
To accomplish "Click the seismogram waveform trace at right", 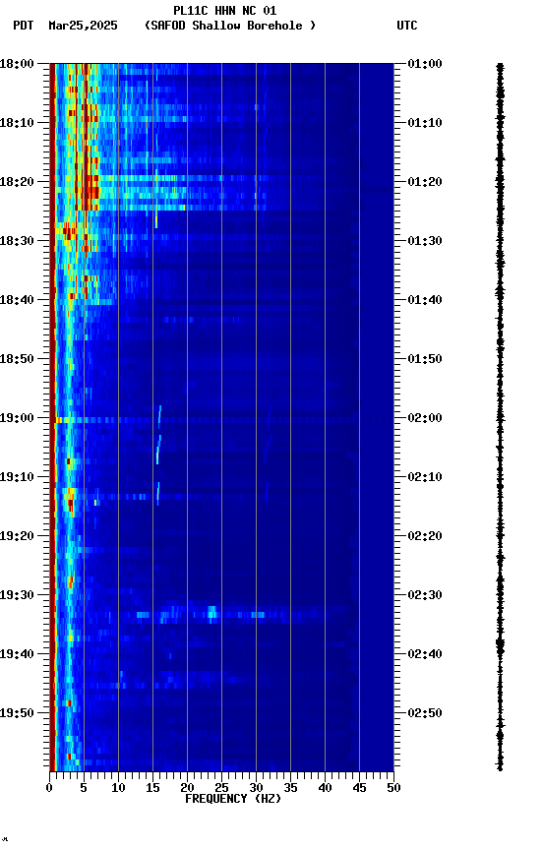I will click(x=500, y=417).
